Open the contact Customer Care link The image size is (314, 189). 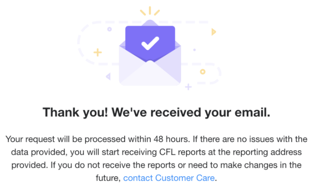tap(169, 178)
